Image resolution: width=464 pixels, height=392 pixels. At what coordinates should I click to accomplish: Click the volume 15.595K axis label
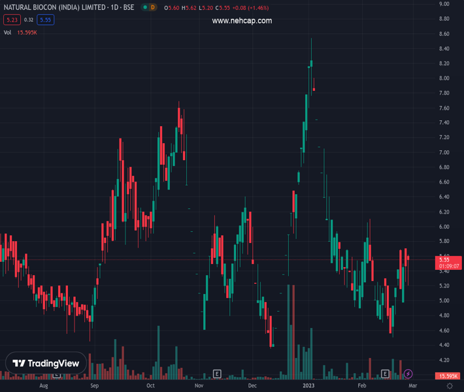tap(448, 376)
